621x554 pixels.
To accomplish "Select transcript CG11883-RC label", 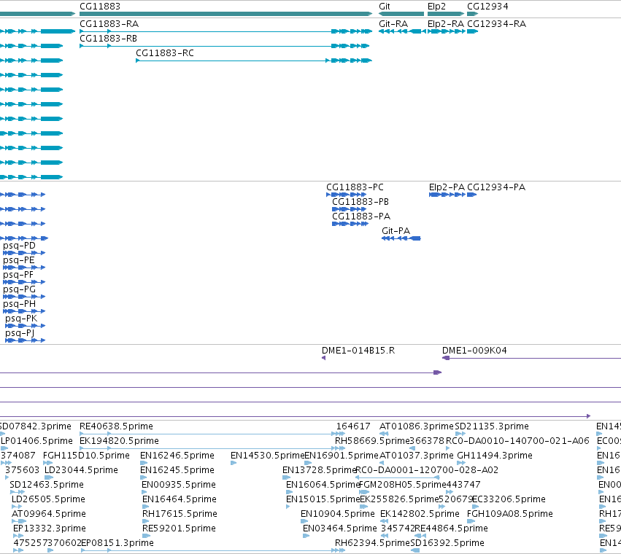I will click(x=165, y=53).
